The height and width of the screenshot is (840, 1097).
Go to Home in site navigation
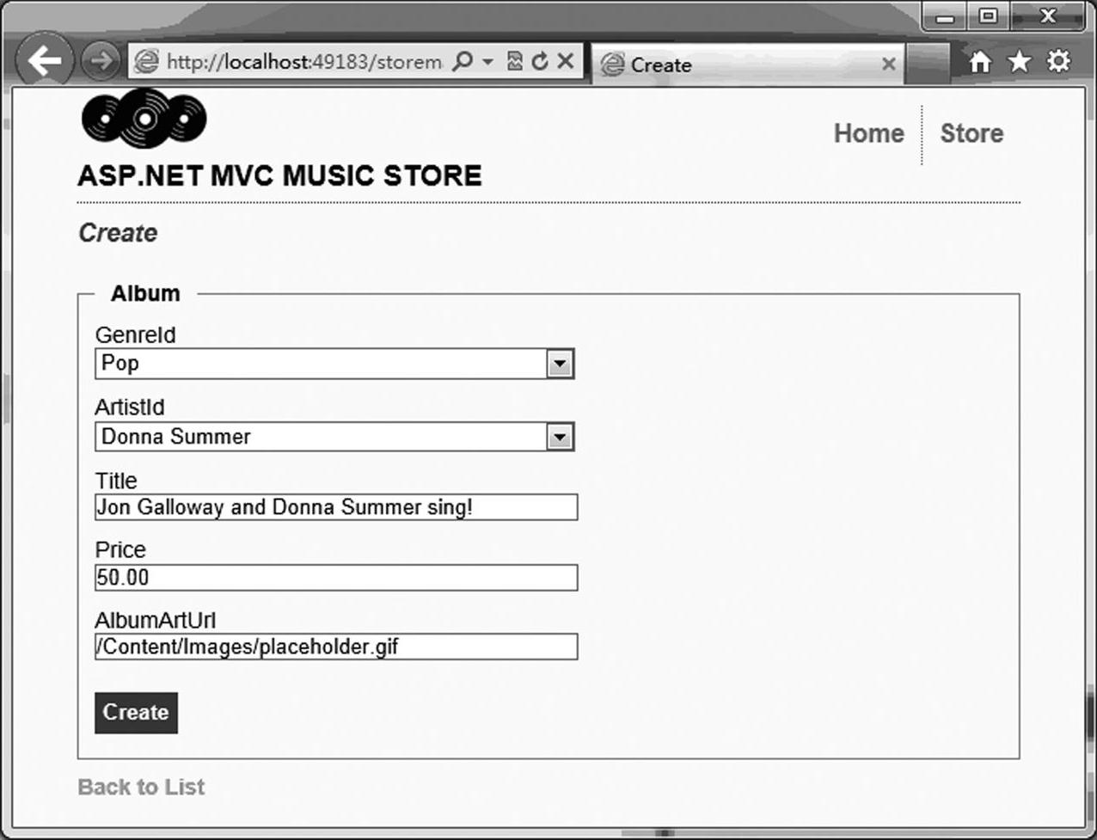pyautogui.click(x=868, y=133)
